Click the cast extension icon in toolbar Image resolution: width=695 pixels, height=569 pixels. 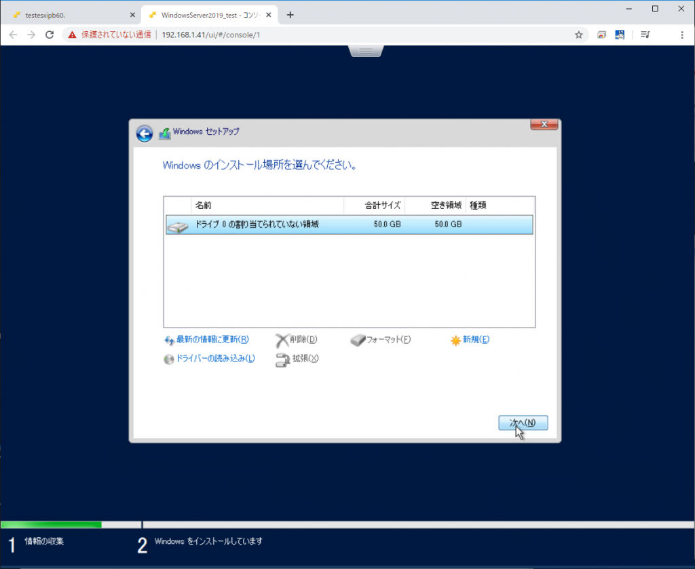click(x=601, y=35)
